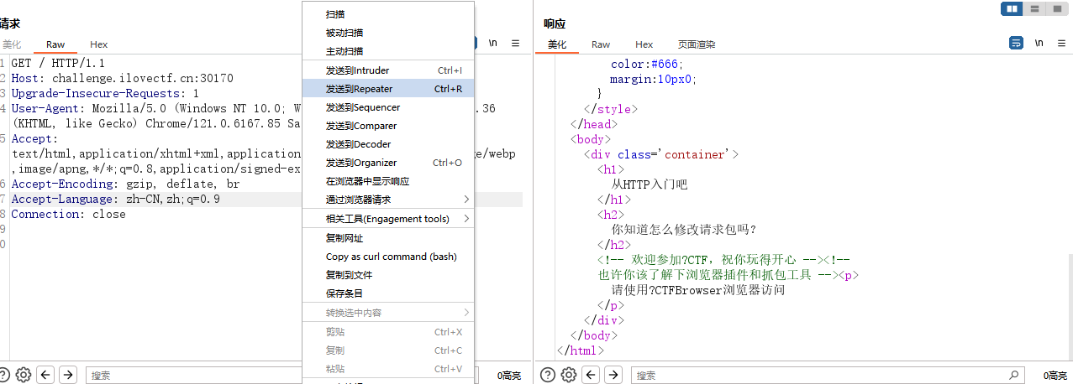Select 发送到Intruder in the context menu
The image size is (1073, 384).
388,70
